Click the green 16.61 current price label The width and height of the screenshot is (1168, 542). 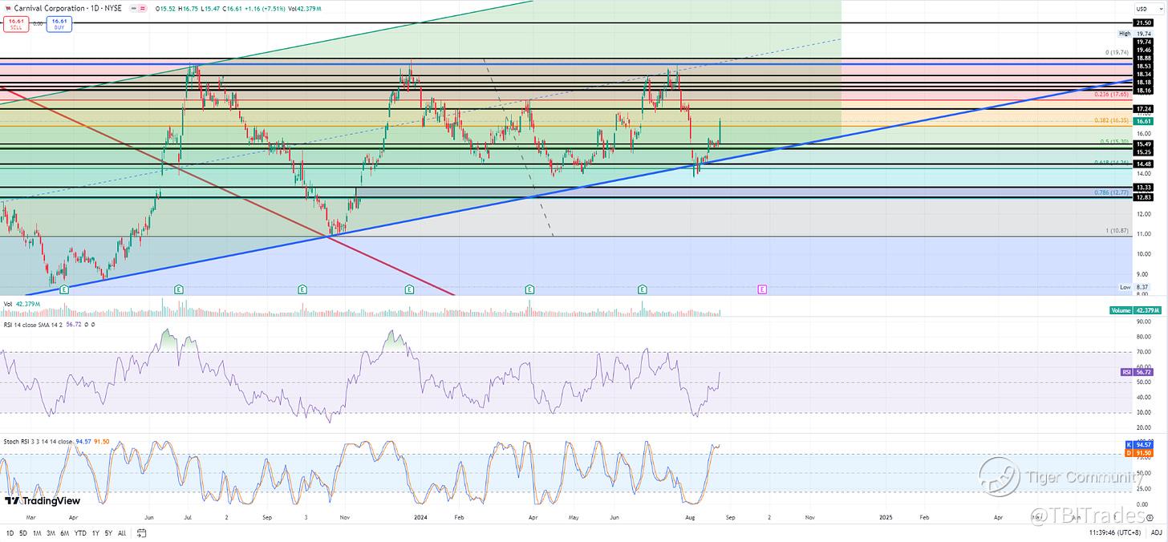[1142, 121]
